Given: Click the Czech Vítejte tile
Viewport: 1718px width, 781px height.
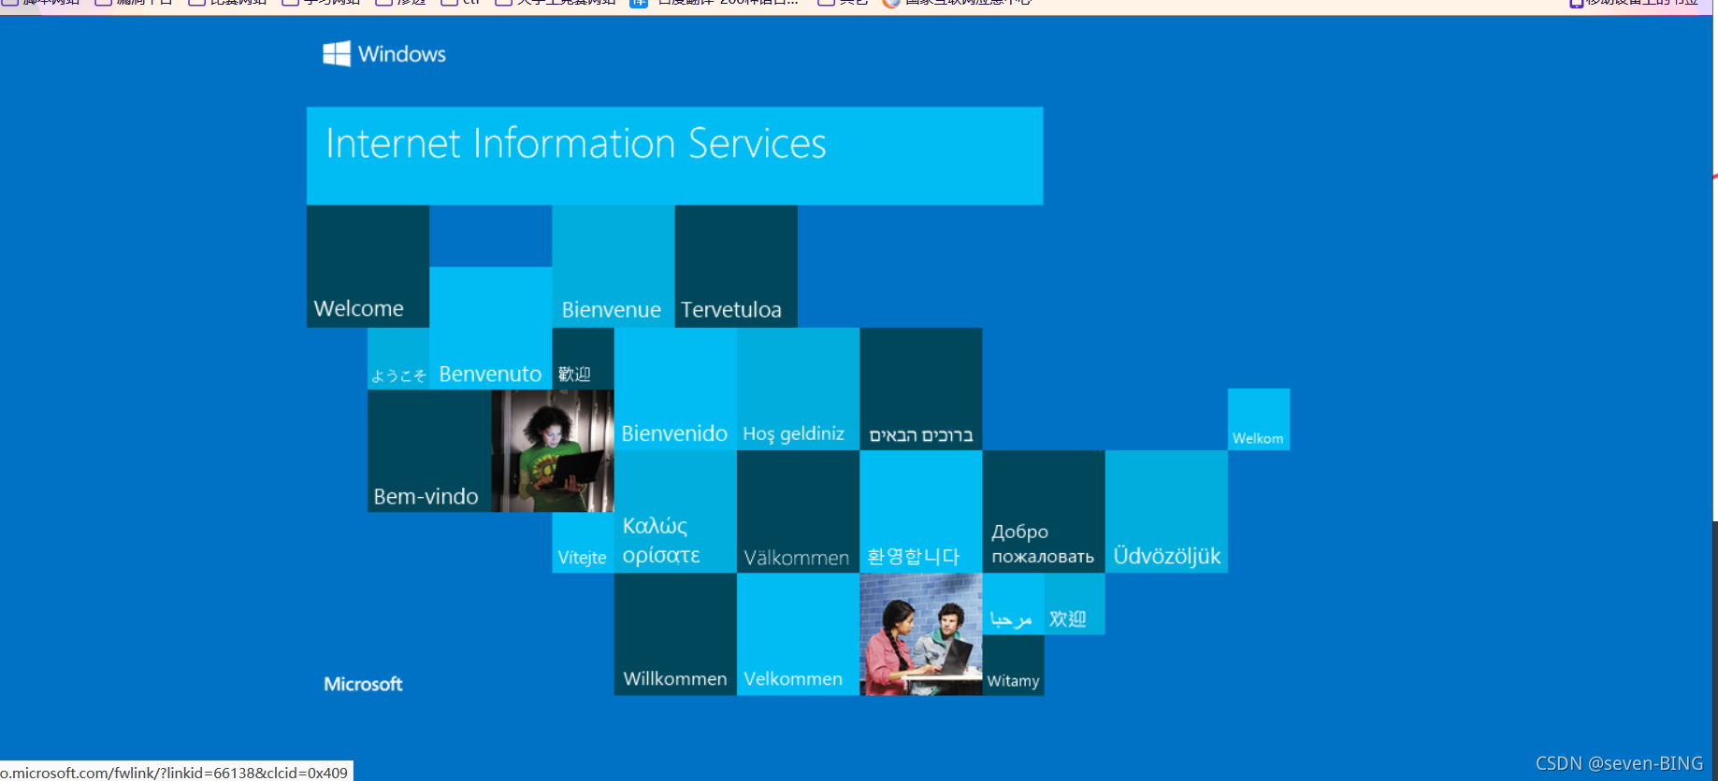Looking at the screenshot, I should (x=583, y=543).
